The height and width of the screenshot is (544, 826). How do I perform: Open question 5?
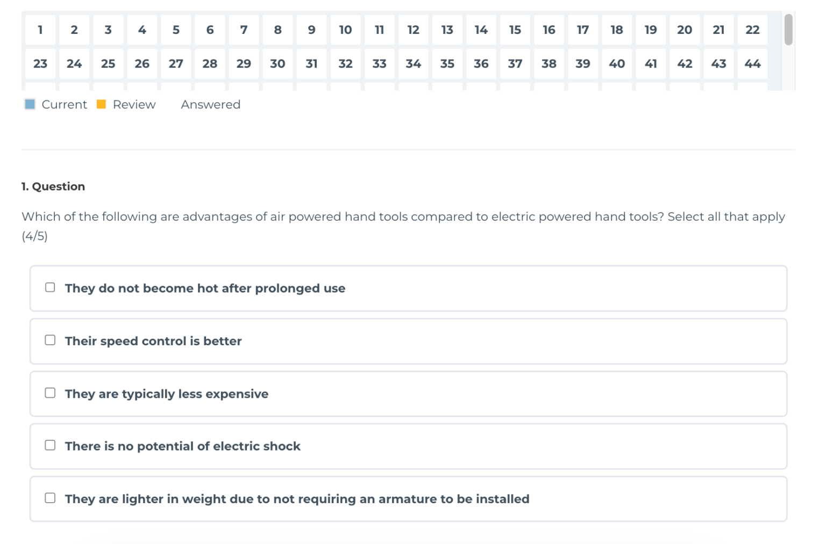click(176, 30)
